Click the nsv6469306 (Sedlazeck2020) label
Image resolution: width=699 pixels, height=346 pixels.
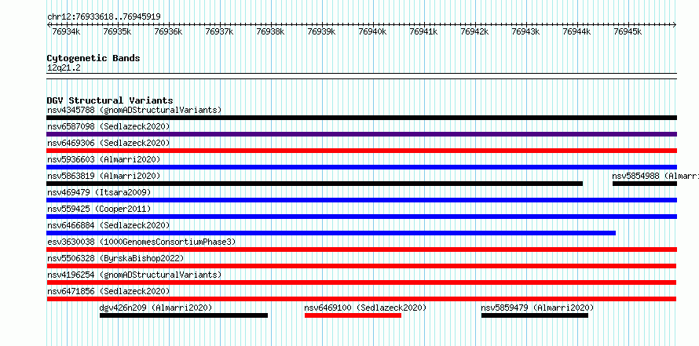pos(108,143)
